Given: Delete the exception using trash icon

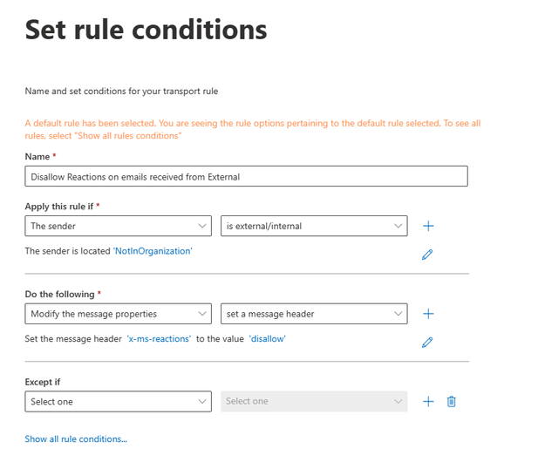Looking at the screenshot, I should 452,402.
